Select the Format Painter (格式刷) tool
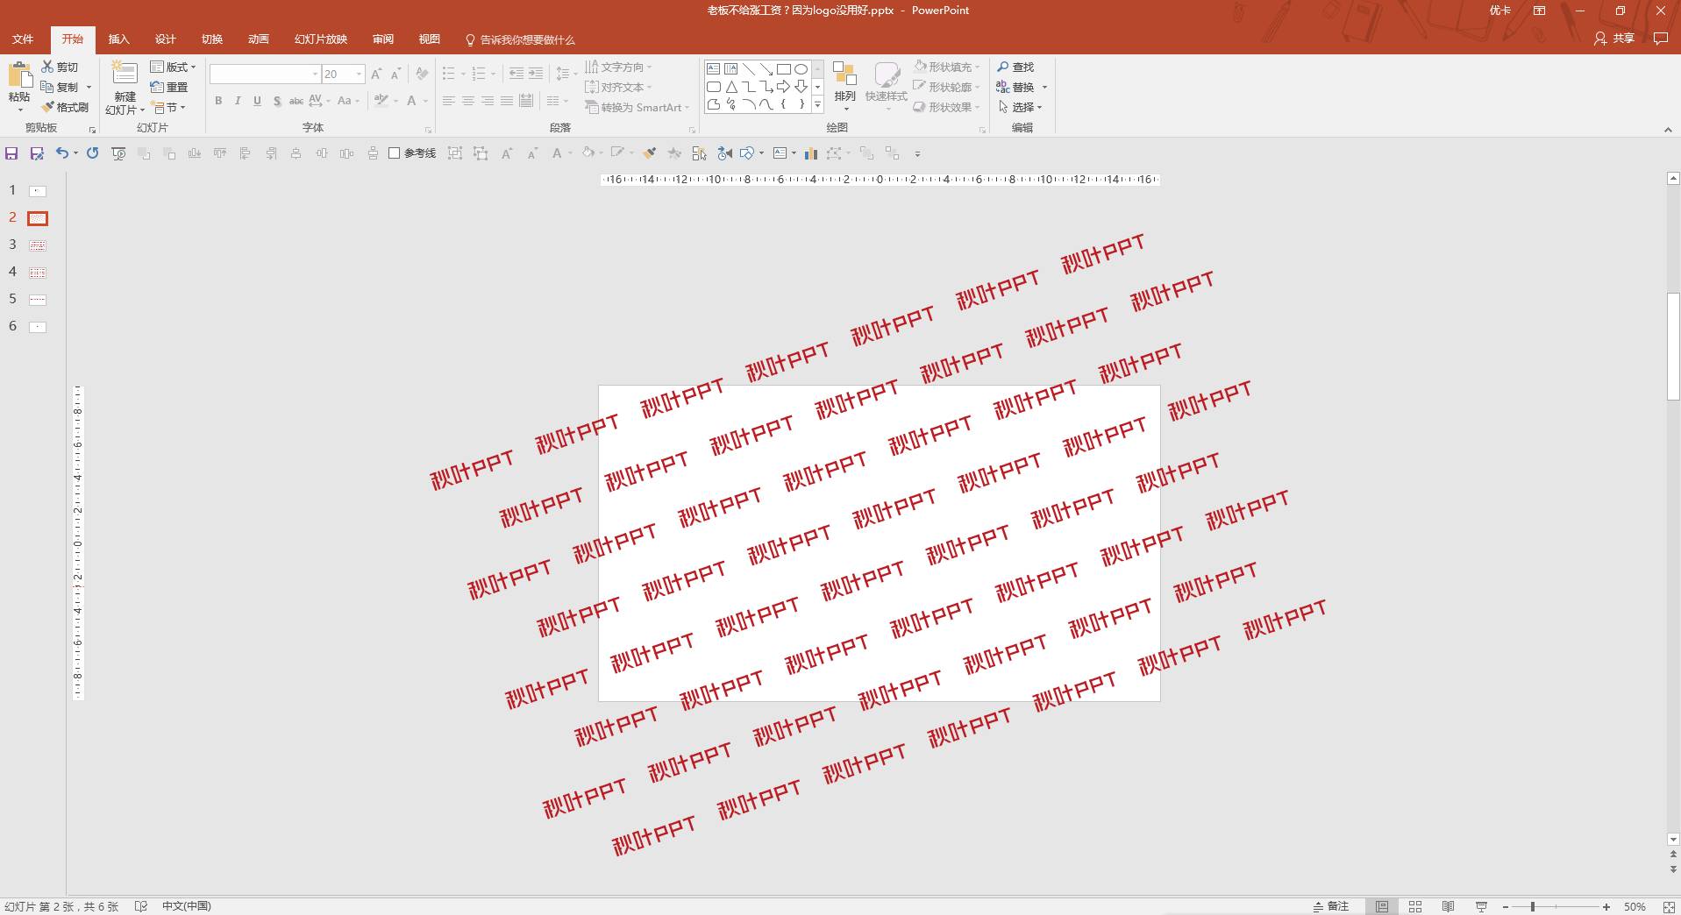1681x915 pixels. pyautogui.click(x=65, y=107)
